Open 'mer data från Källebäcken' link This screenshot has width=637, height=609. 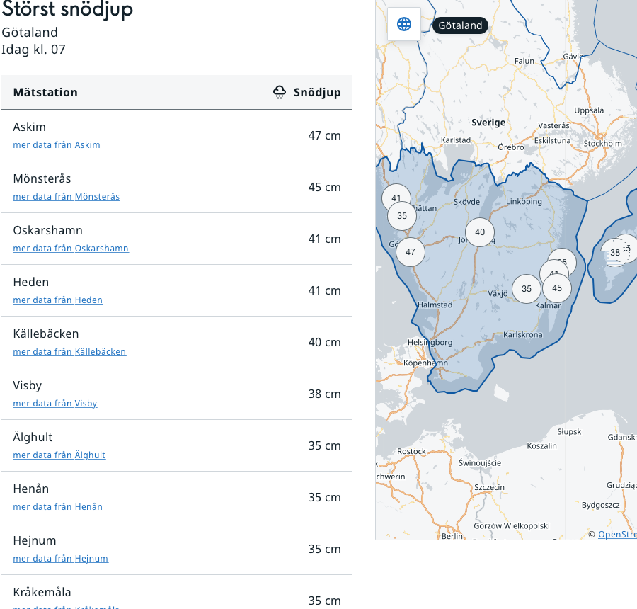click(x=69, y=352)
